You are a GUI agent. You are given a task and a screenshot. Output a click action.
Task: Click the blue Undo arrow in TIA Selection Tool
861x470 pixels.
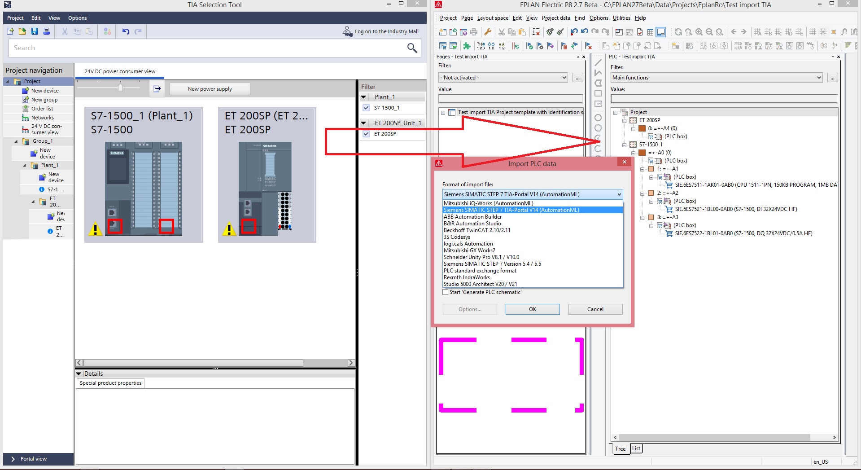(126, 31)
